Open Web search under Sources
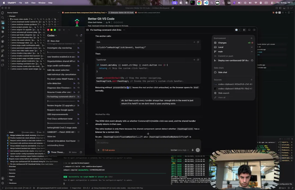This screenshot has width=295, height=190. tap(224, 93)
